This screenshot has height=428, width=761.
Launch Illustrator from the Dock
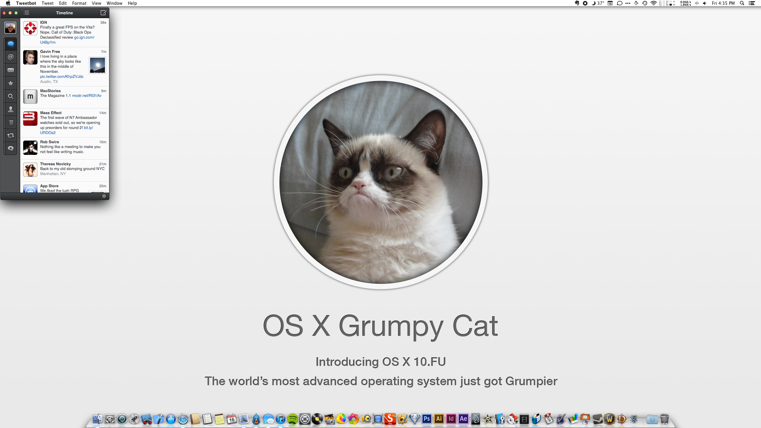coord(439,419)
